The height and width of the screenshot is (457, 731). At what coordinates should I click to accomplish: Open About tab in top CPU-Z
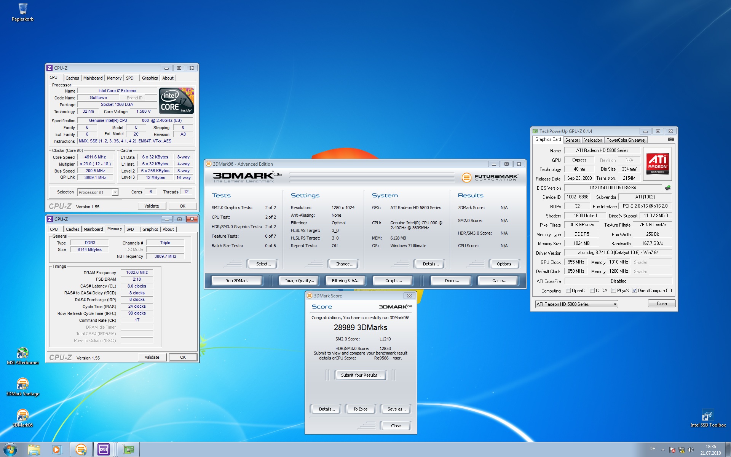[168, 78]
